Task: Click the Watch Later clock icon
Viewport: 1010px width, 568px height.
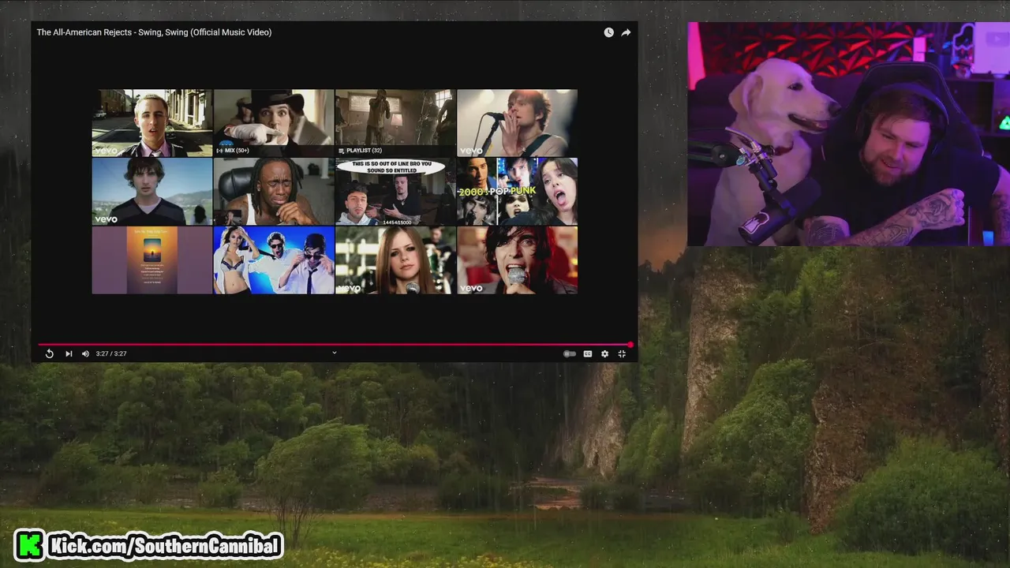Action: coord(608,32)
